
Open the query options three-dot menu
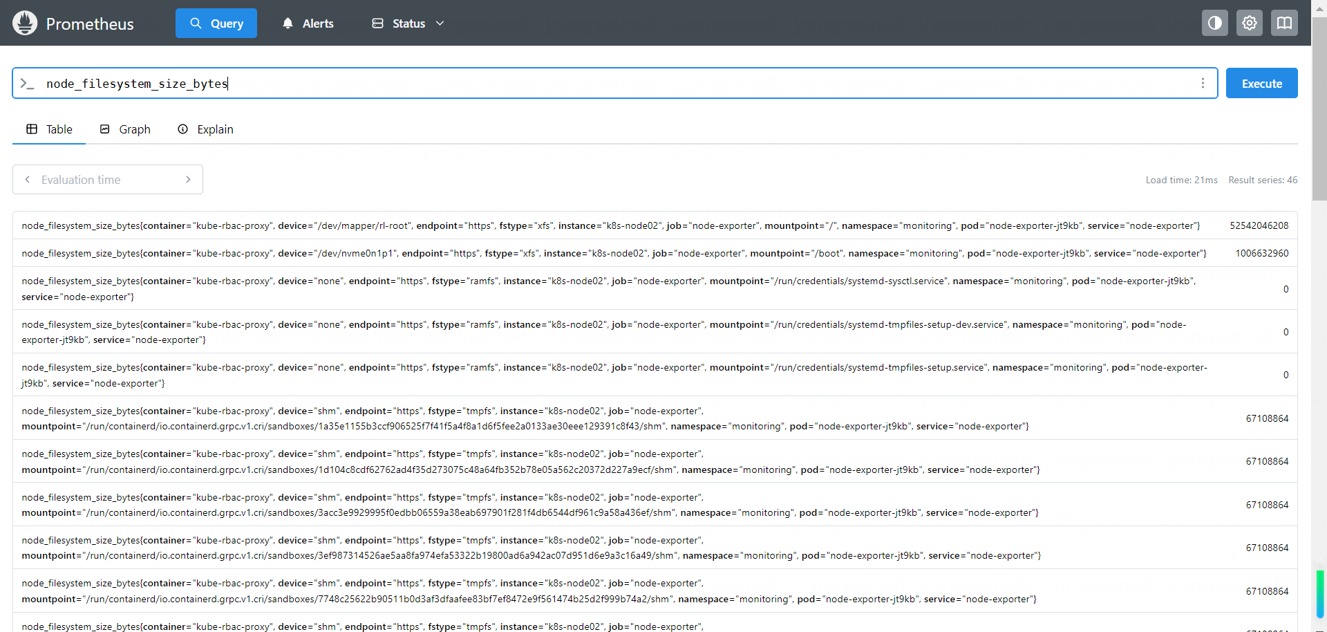pos(1203,83)
